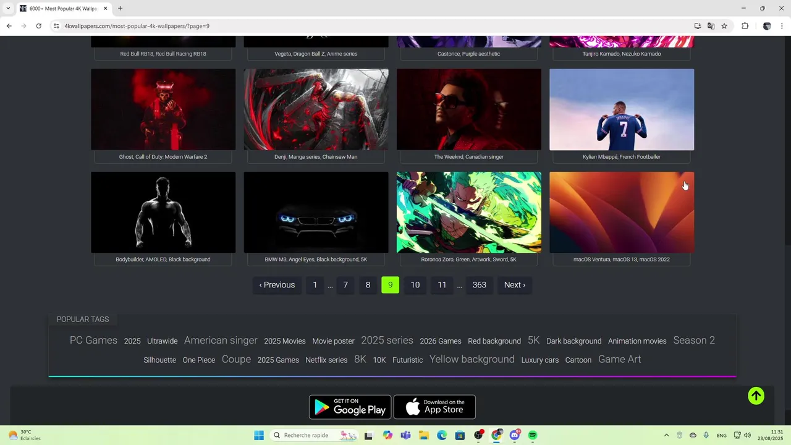This screenshot has height=445, width=791.
Task: Click the Get it on Google Play badge
Action: click(x=350, y=407)
